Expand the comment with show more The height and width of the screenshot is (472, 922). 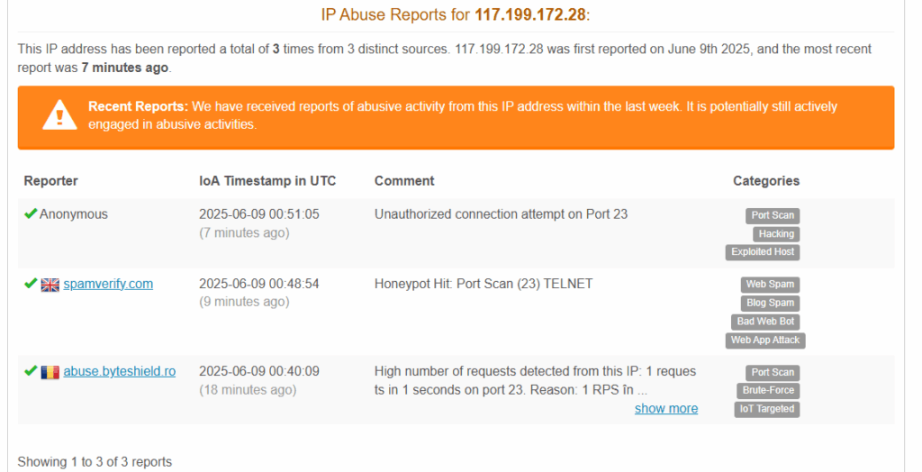[666, 408]
